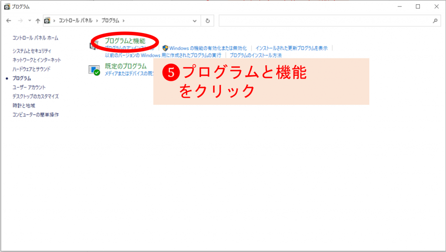Image resolution: width=446 pixels, height=252 pixels.
Task: Click the Programs and Features icon
Action: tap(94, 44)
